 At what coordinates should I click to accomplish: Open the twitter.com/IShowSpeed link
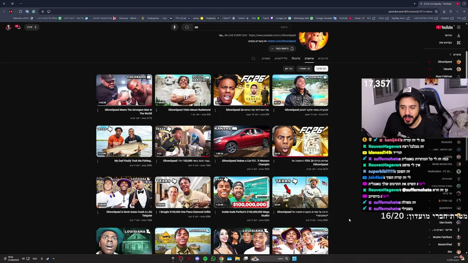(282, 41)
